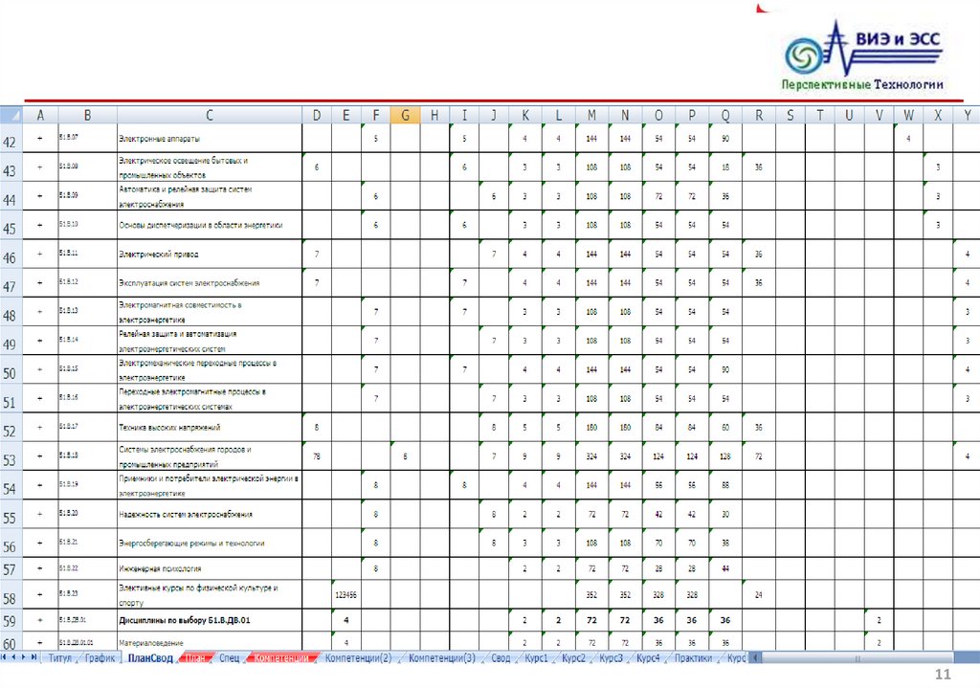This screenshot has height=688, width=980.
Task: Switch to the График sheet tab
Action: [x=100, y=658]
